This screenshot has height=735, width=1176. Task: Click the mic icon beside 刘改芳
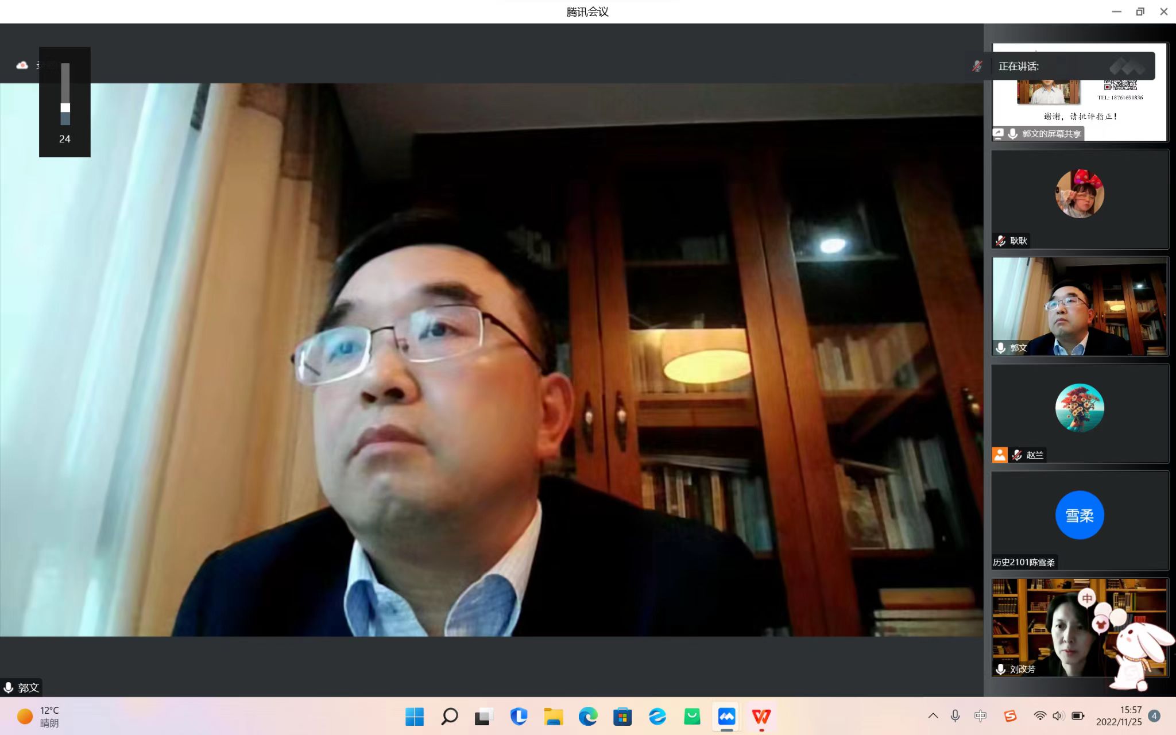[x=1001, y=669]
